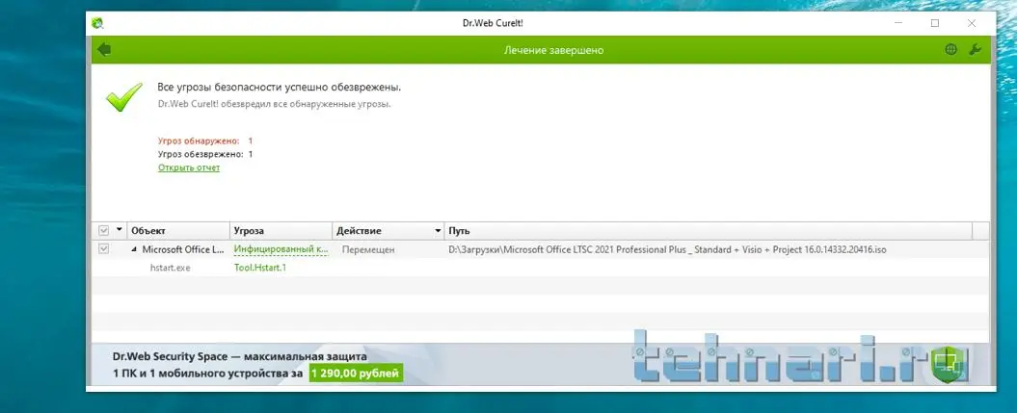This screenshot has width=1017, height=413.
Task: Sort by the Путь column header
Action: pyautogui.click(x=709, y=230)
